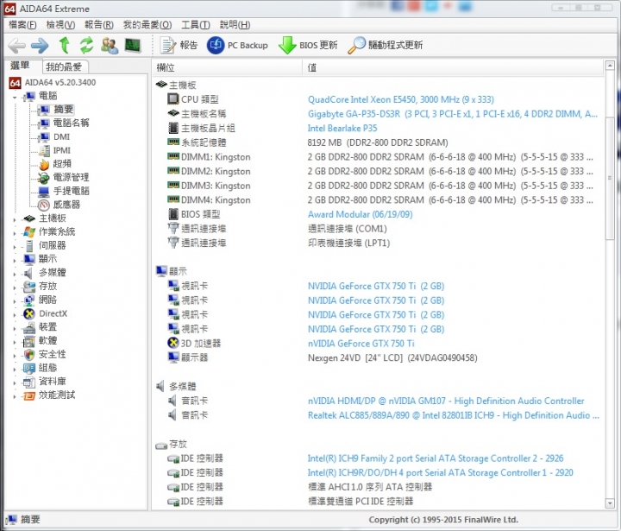
Task: Open the 我的最愛(O) menu
Action: [x=147, y=24]
